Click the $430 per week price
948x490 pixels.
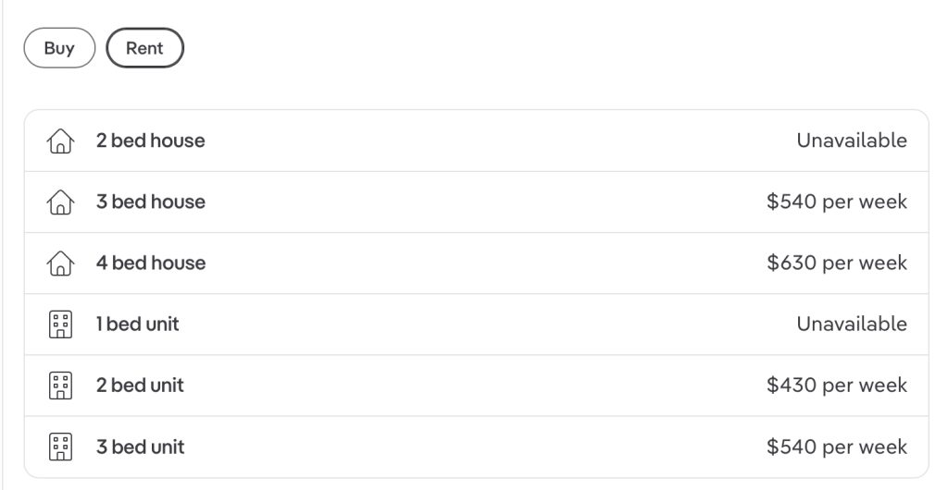[x=837, y=385]
